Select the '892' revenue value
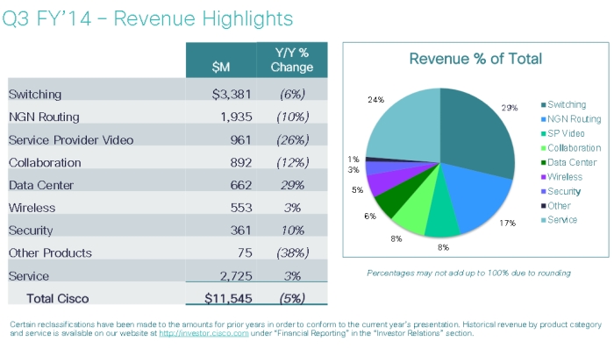 point(241,163)
